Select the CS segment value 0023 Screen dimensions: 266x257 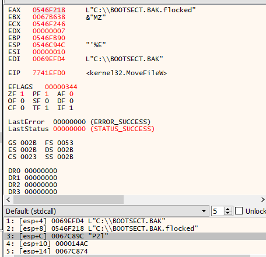coord(29,157)
